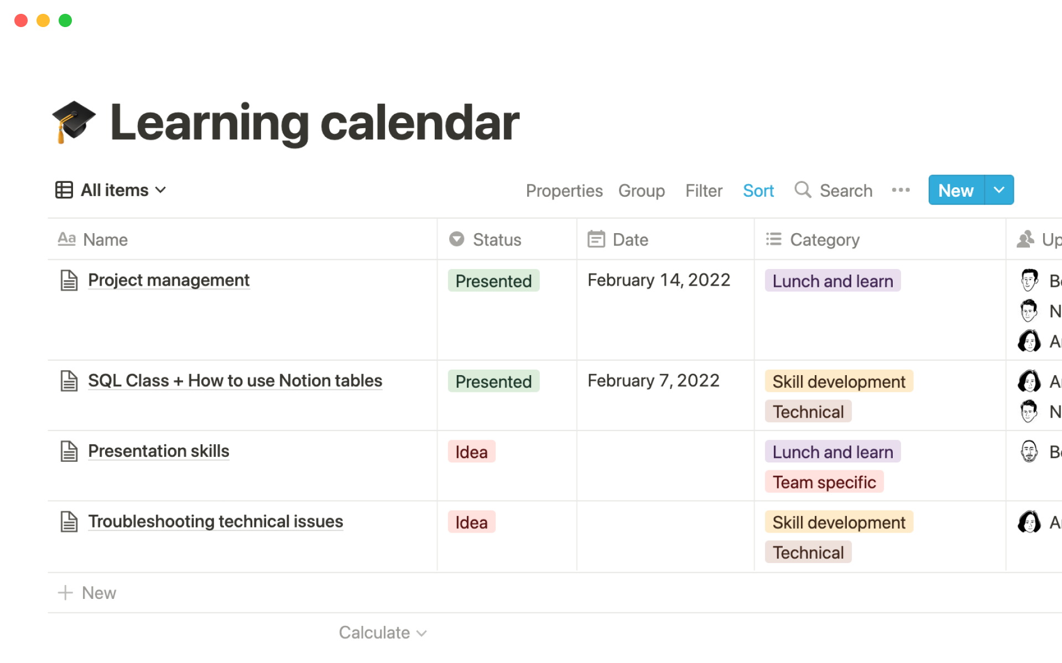The width and height of the screenshot is (1062, 663).
Task: Click the table view icon beside All items
Action: point(64,190)
